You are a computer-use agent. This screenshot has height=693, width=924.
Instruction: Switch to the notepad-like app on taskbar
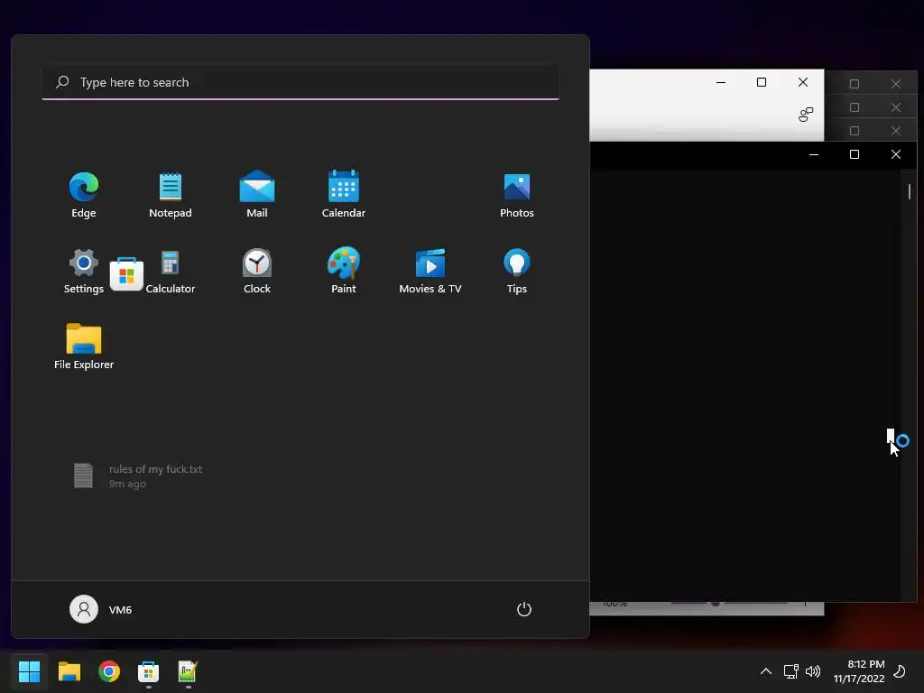click(188, 671)
